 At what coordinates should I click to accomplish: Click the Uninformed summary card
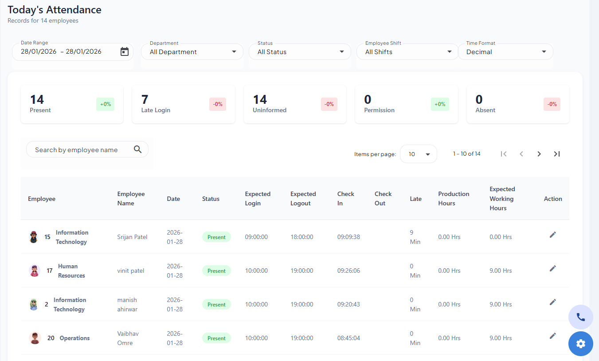coord(295,104)
